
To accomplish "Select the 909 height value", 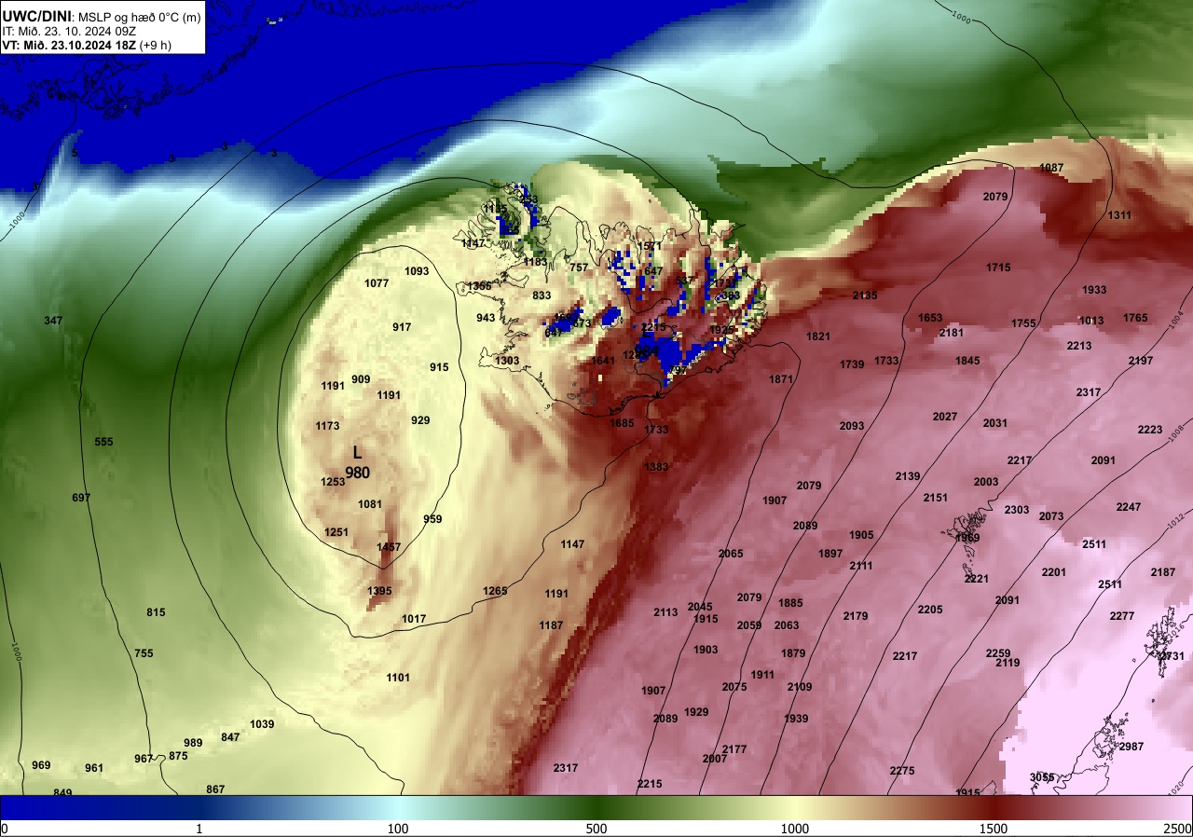I will [361, 379].
